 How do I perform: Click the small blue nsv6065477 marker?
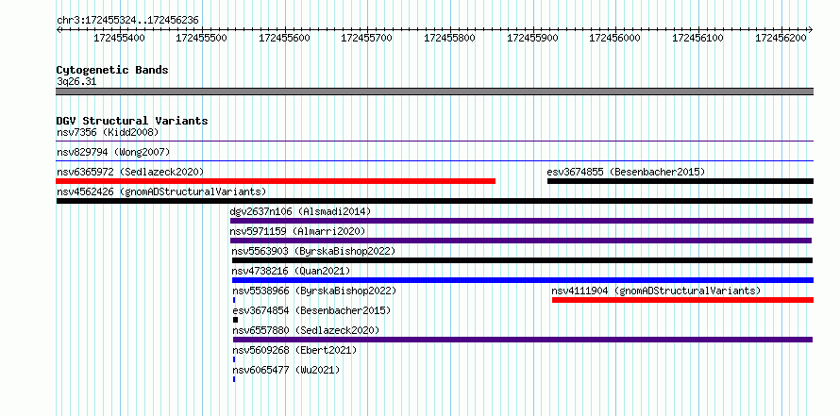point(234,379)
